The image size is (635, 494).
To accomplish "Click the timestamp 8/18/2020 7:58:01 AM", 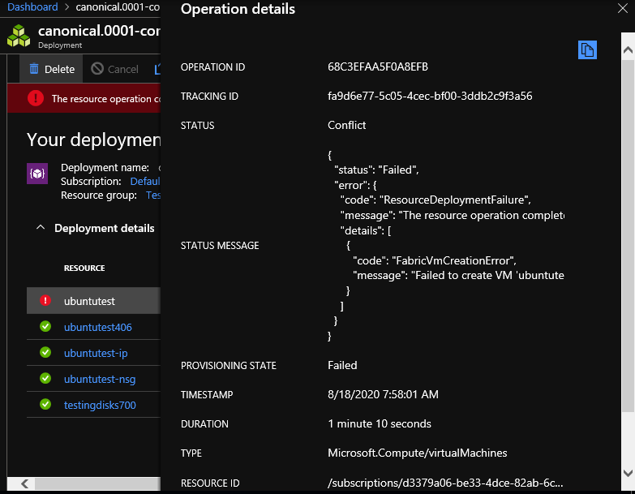I will click(383, 394).
